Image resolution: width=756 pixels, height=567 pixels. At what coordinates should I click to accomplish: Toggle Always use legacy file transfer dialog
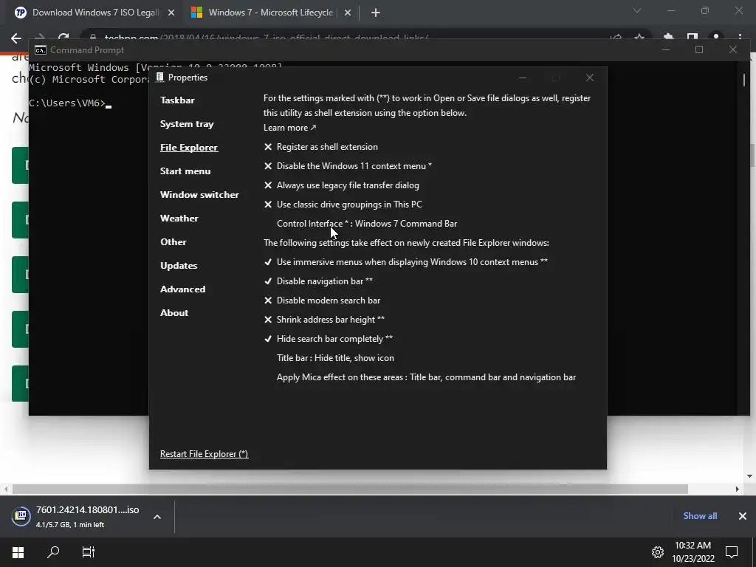pos(341,185)
